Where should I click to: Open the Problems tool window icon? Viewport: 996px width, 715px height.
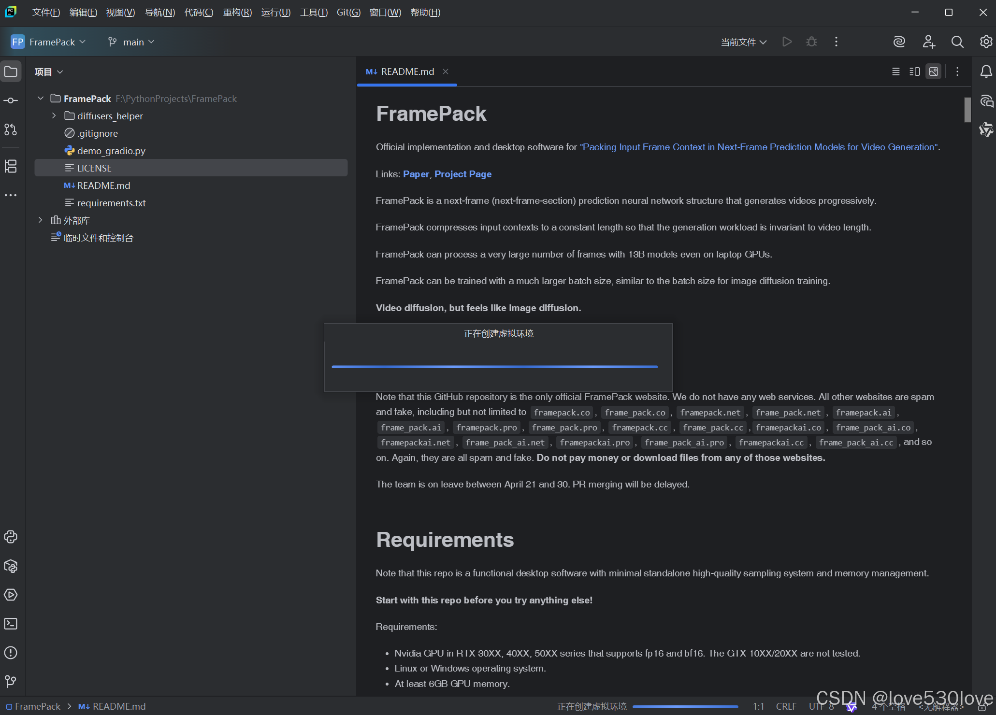pyautogui.click(x=11, y=653)
